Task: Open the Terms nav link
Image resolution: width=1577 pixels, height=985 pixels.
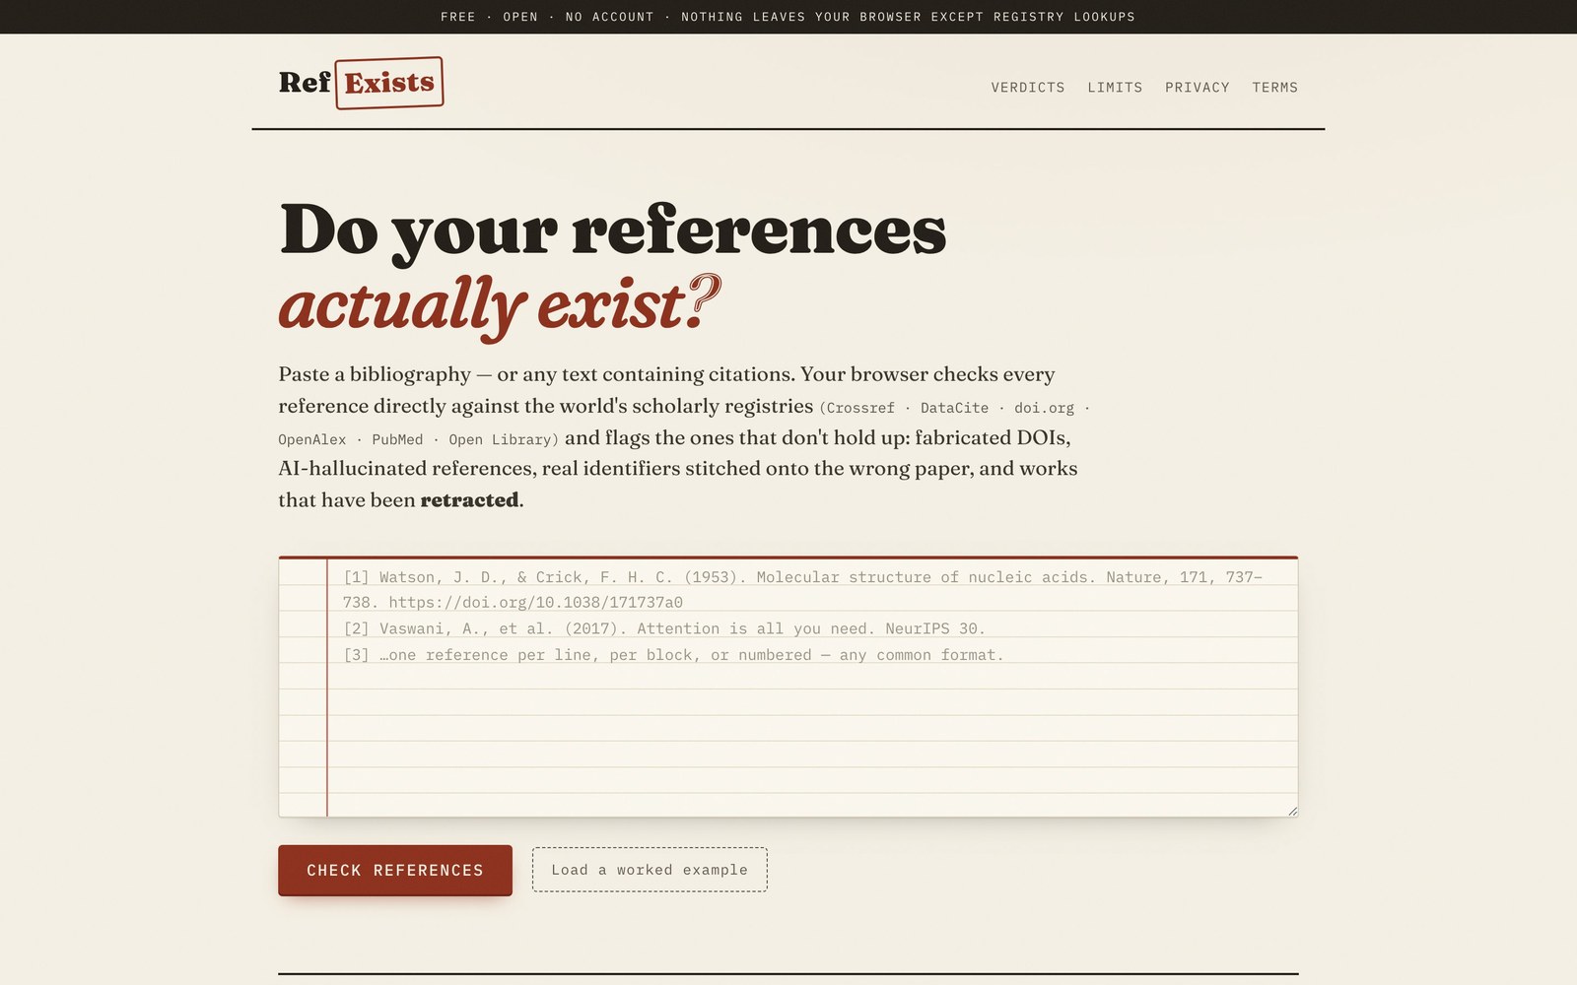Action: (1274, 88)
